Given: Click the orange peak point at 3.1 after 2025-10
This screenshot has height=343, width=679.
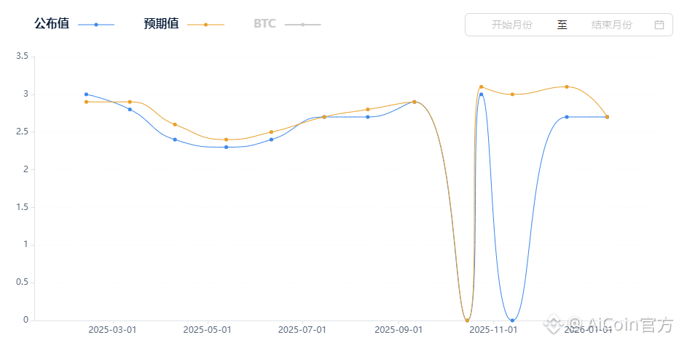Looking at the screenshot, I should tap(482, 87).
